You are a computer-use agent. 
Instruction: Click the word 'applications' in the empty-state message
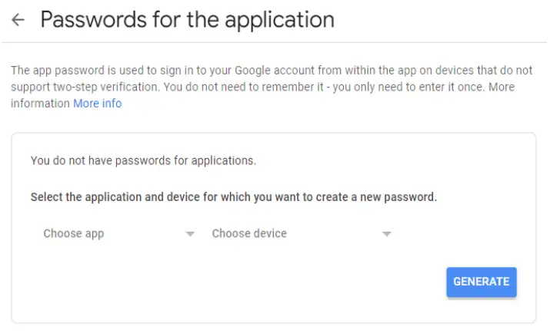pos(224,161)
